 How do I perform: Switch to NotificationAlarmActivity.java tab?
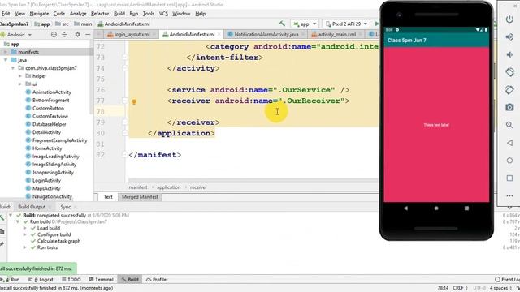pos(266,34)
